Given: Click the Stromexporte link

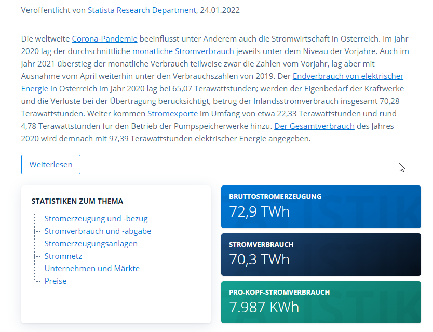Looking at the screenshot, I should [x=172, y=114].
